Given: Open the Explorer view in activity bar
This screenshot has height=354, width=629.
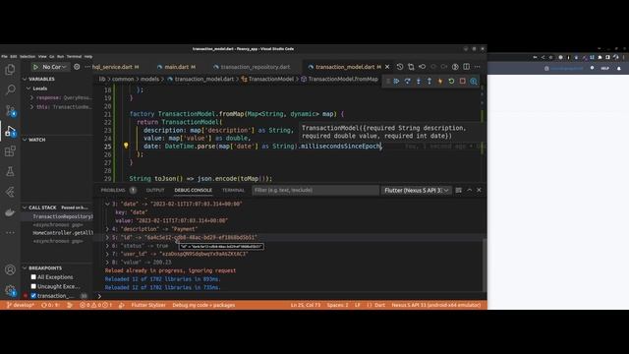Looking at the screenshot, I should click(10, 70).
